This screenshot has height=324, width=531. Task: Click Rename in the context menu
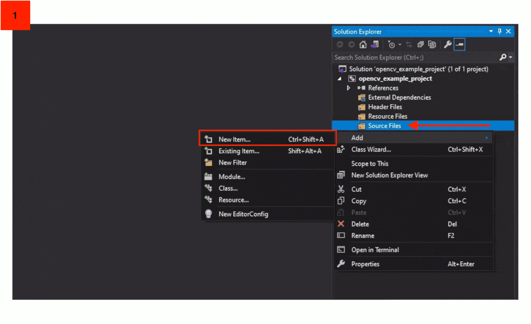[x=414, y=236]
